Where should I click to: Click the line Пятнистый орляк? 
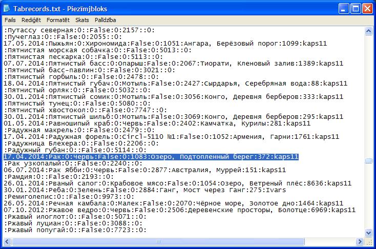[77, 90]
